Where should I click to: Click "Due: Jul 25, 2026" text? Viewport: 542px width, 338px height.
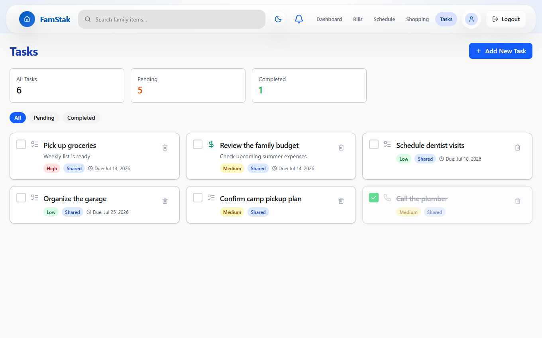(111, 212)
